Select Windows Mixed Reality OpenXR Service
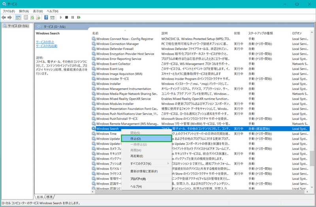The height and width of the screenshot is (207, 316). coord(201,99)
